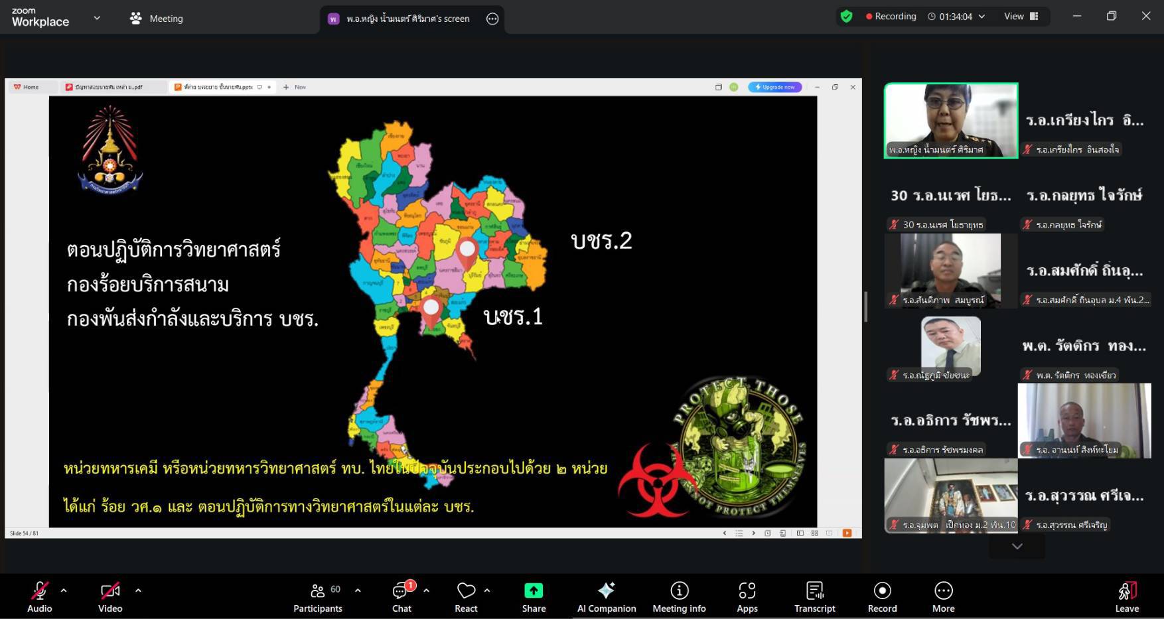Open AI Companion
Image resolution: width=1164 pixels, height=619 pixels.
(x=606, y=597)
